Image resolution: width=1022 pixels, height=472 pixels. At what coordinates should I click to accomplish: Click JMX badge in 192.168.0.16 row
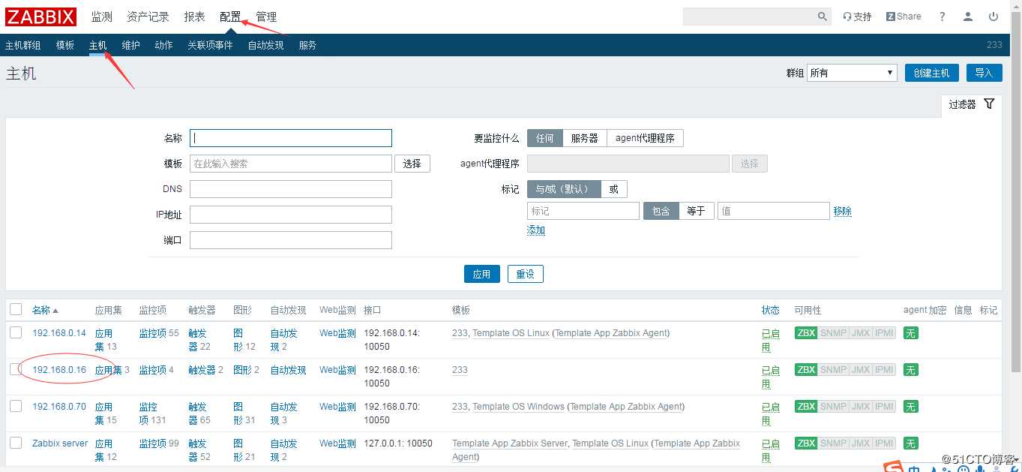(860, 369)
